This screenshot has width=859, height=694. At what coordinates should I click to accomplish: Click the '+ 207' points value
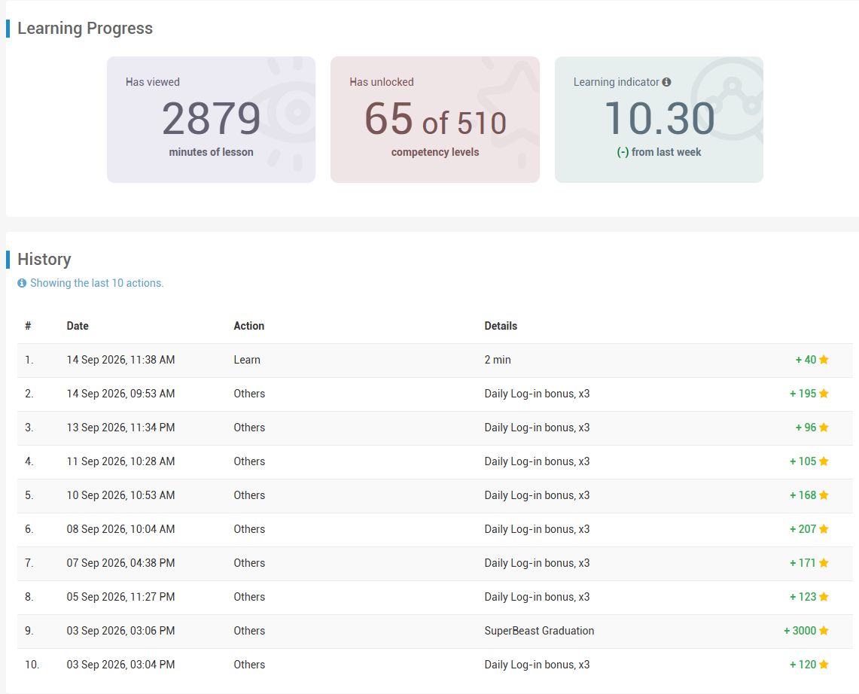pyautogui.click(x=803, y=530)
